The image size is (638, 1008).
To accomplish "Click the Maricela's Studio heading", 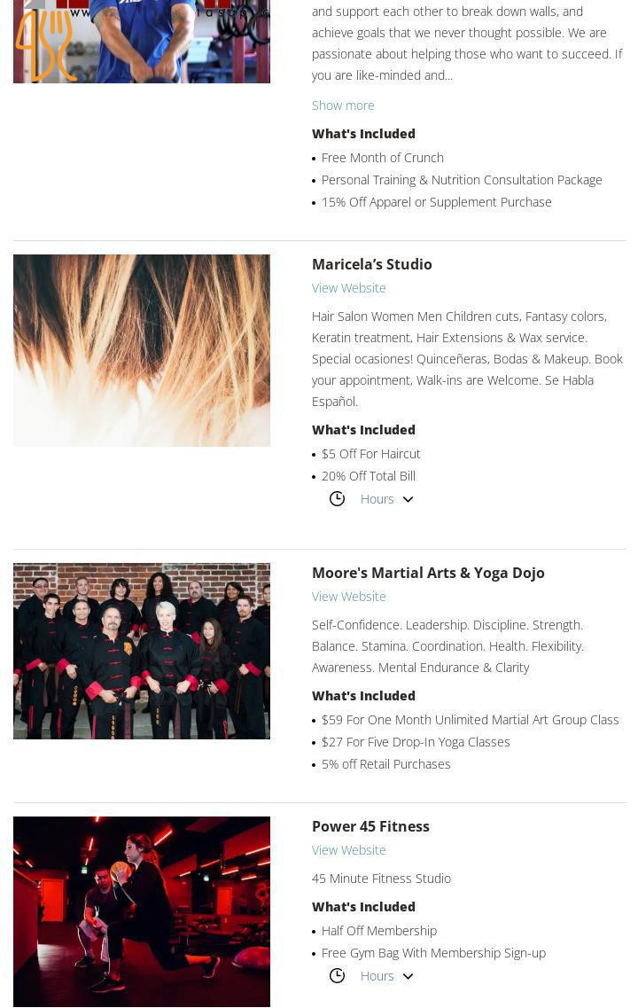I will (372, 264).
